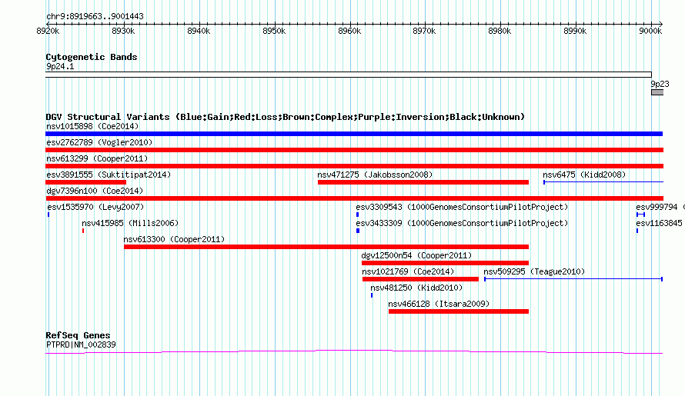Viewport: 685px width, 396px height.
Task: Click the 8920k ruler tick label
Action: pyautogui.click(x=48, y=31)
